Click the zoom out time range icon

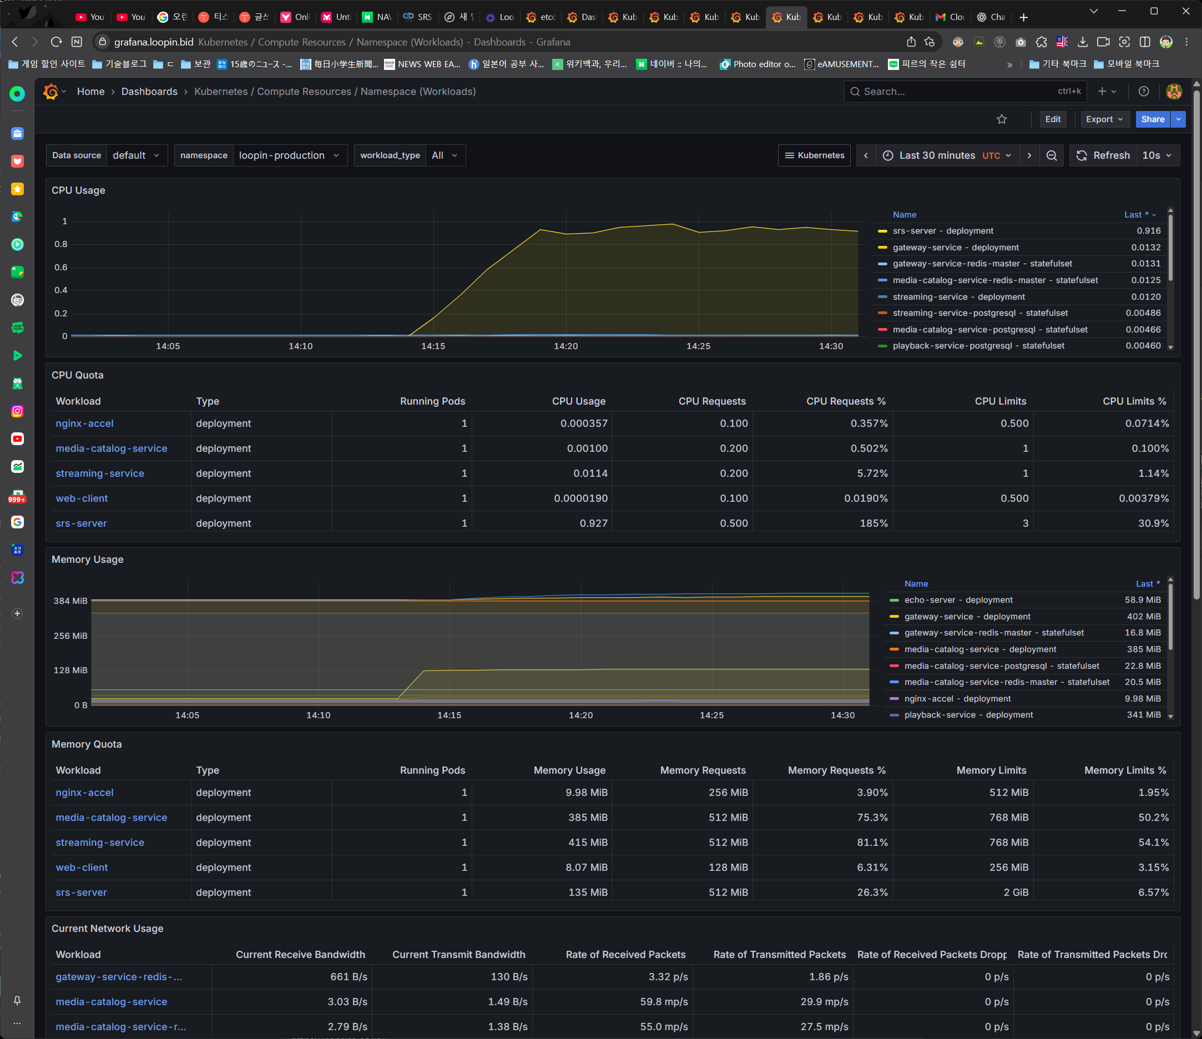point(1051,155)
